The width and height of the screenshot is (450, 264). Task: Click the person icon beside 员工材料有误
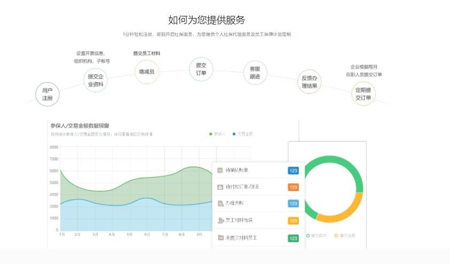[x=221, y=221]
